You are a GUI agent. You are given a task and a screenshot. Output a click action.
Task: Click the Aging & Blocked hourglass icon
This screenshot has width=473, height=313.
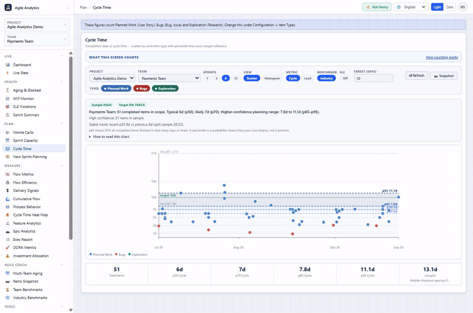(x=8, y=90)
